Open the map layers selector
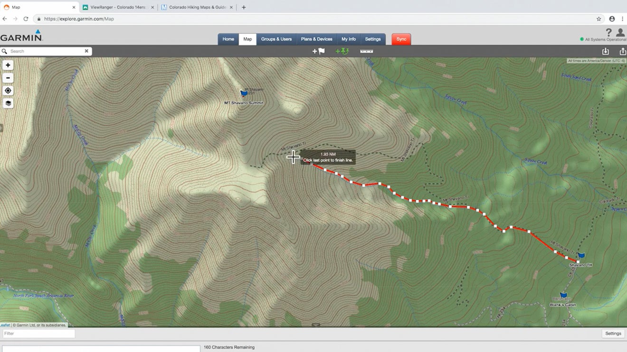 click(8, 103)
